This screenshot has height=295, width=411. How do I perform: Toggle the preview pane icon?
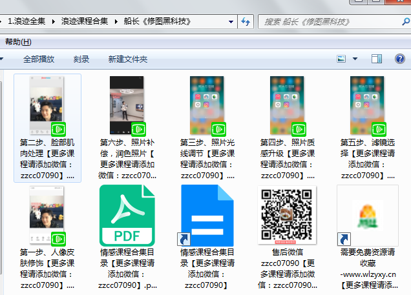376,59
